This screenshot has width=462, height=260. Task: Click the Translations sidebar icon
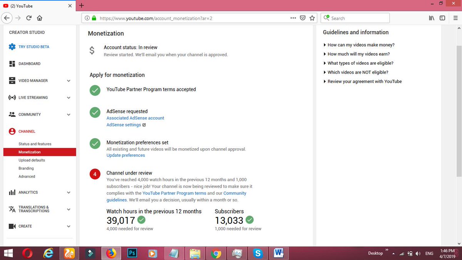click(x=12, y=209)
